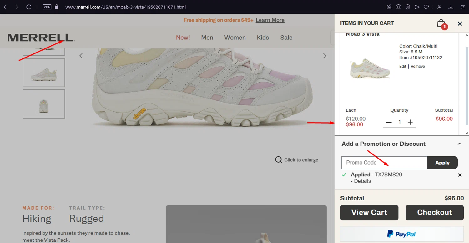Viewport: 469px width, 243px height.
Task: Click the Merrell logo
Action: 41,38
